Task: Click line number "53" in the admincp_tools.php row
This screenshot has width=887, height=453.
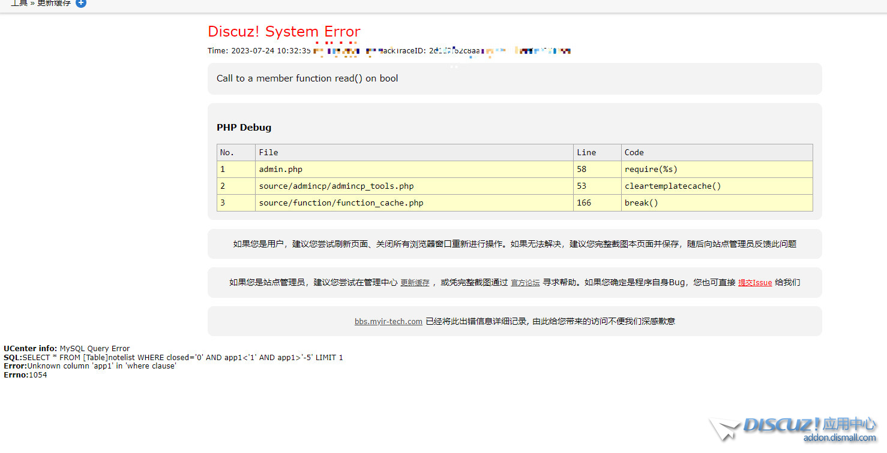Action: click(x=597, y=186)
